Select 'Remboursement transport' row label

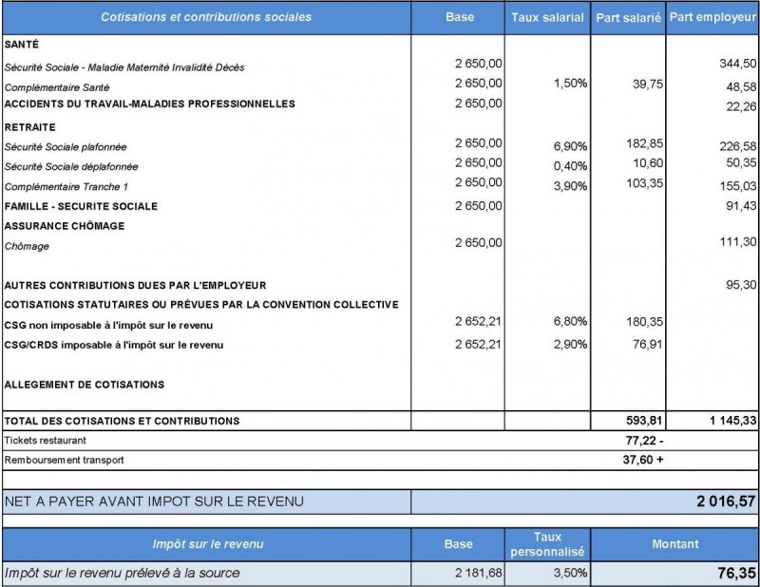point(64,460)
